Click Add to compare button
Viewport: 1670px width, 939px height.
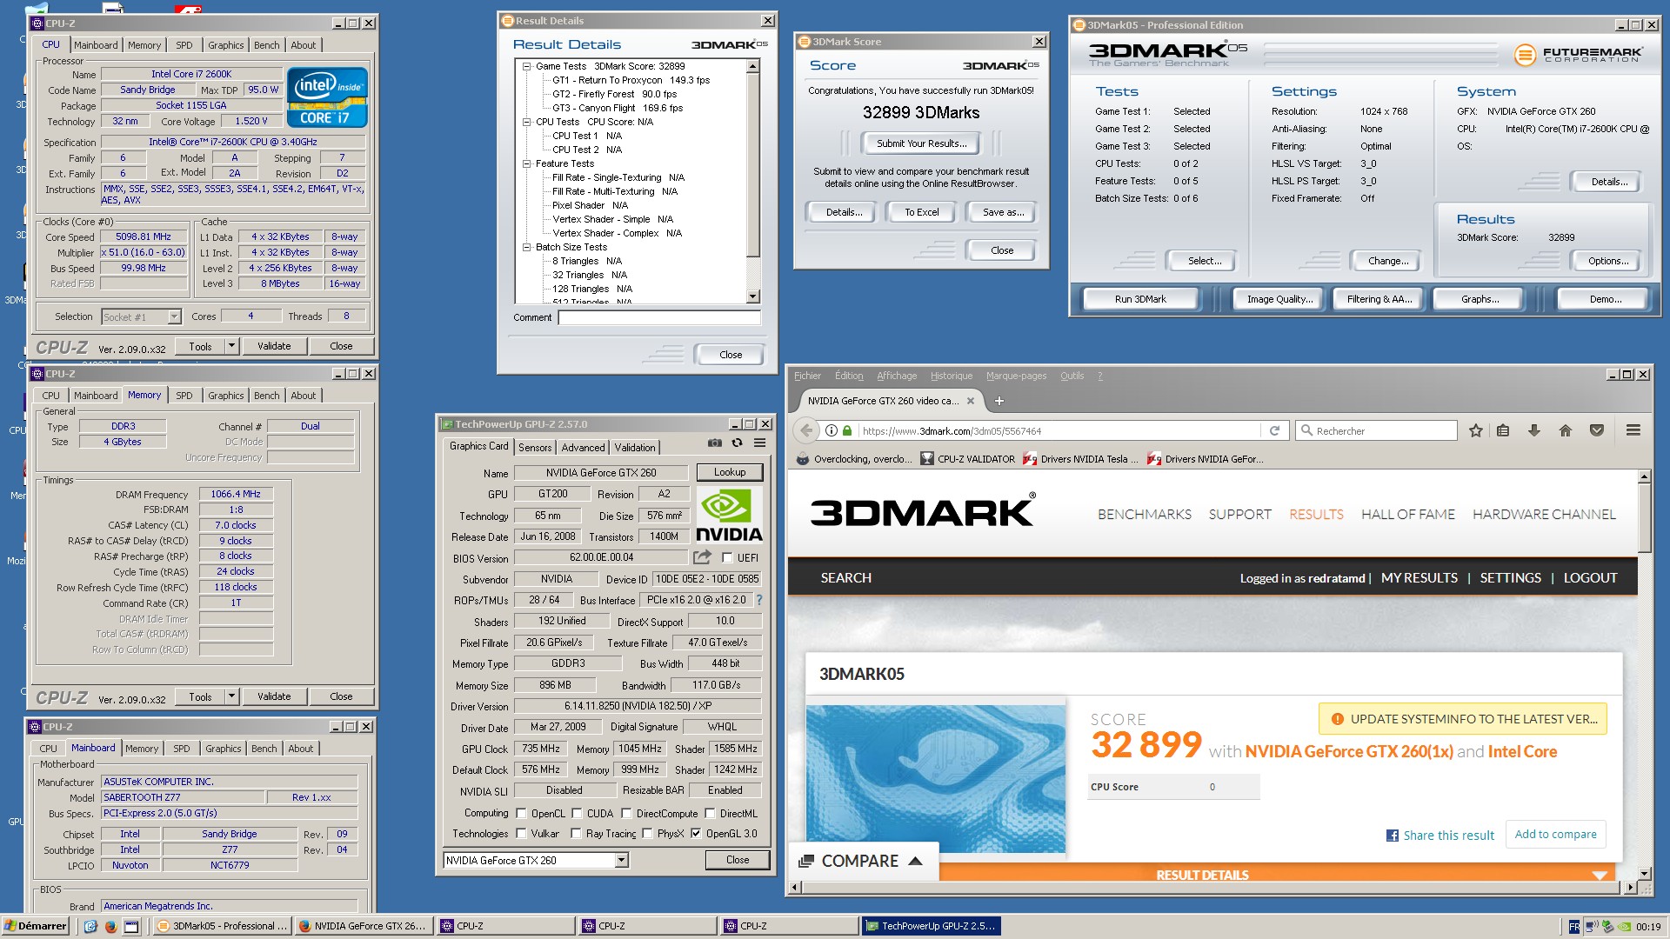click(x=1555, y=834)
